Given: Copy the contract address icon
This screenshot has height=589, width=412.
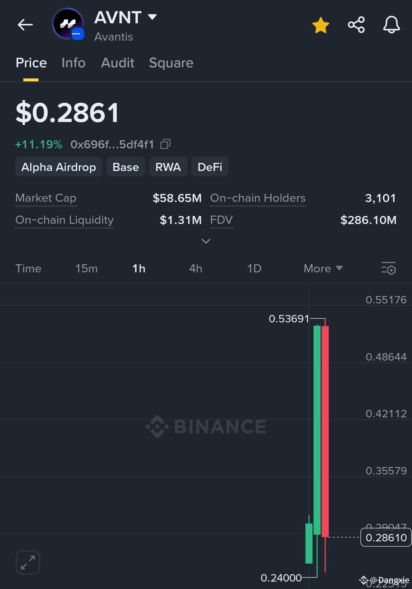Looking at the screenshot, I should pyautogui.click(x=165, y=144).
